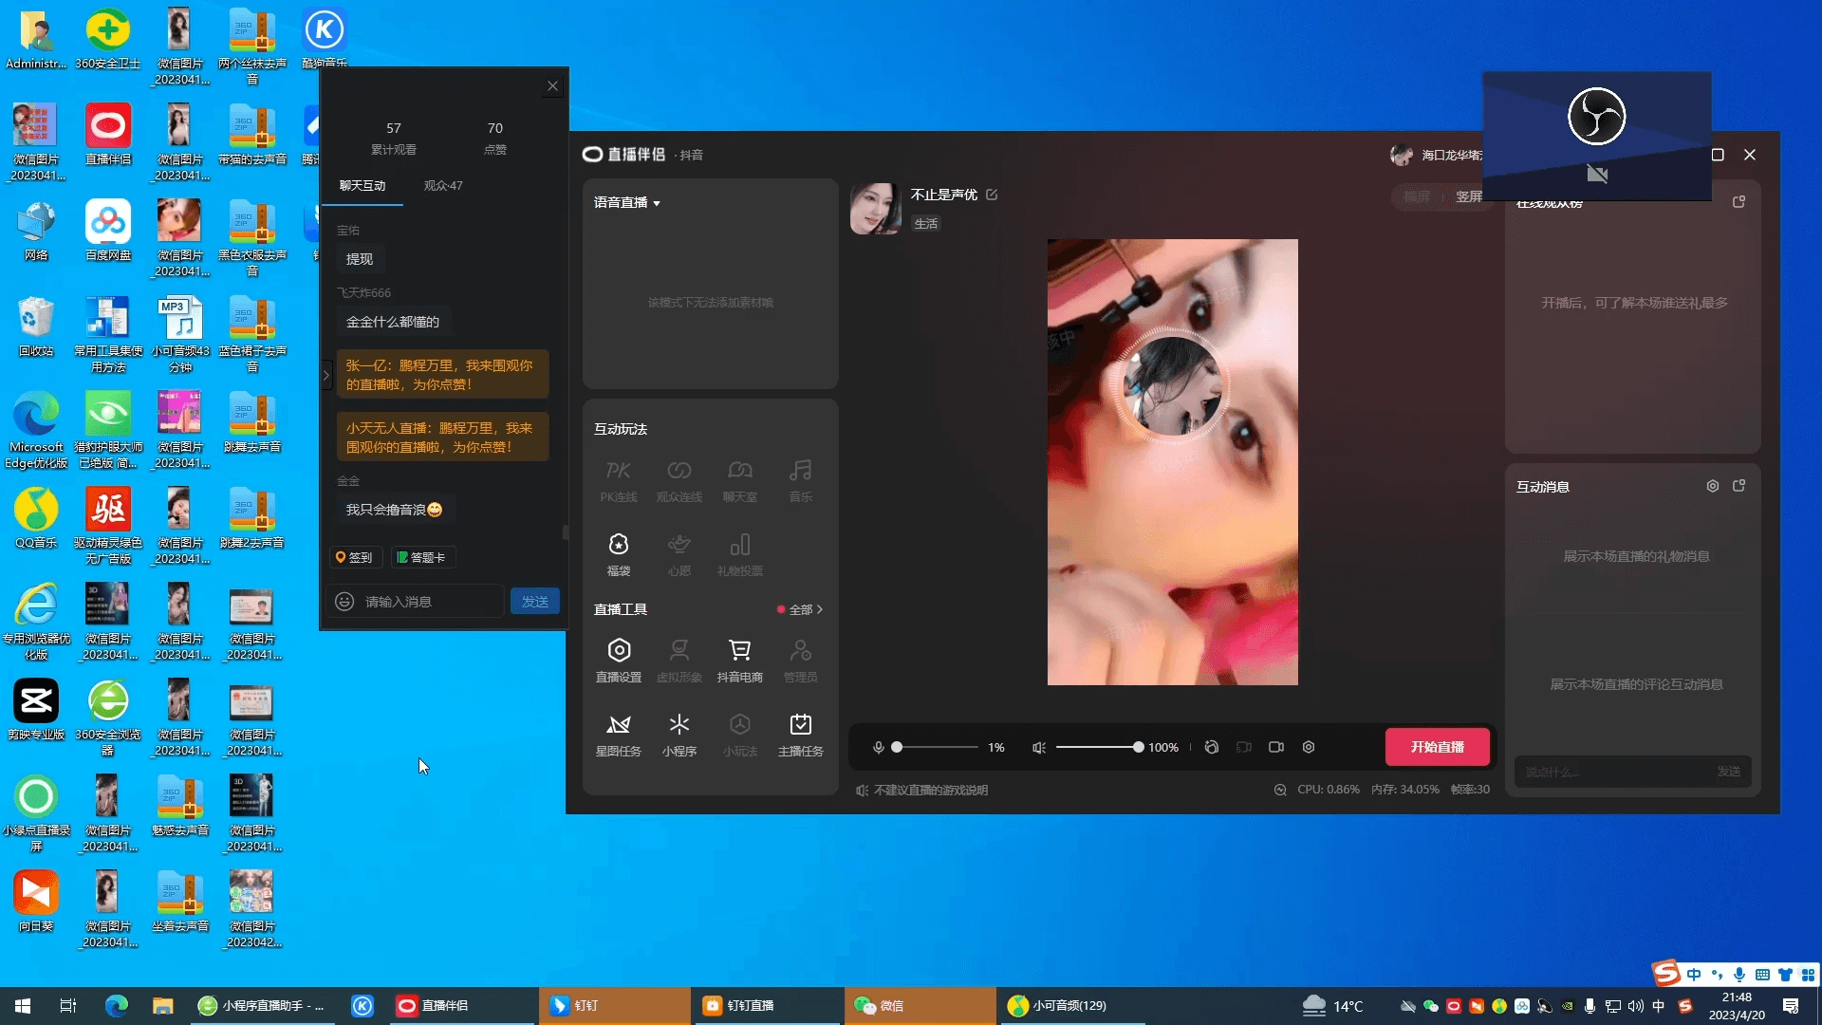Screen dimensions: 1822x1025
Task: Pop out the 互动消息 panel
Action: (1739, 486)
